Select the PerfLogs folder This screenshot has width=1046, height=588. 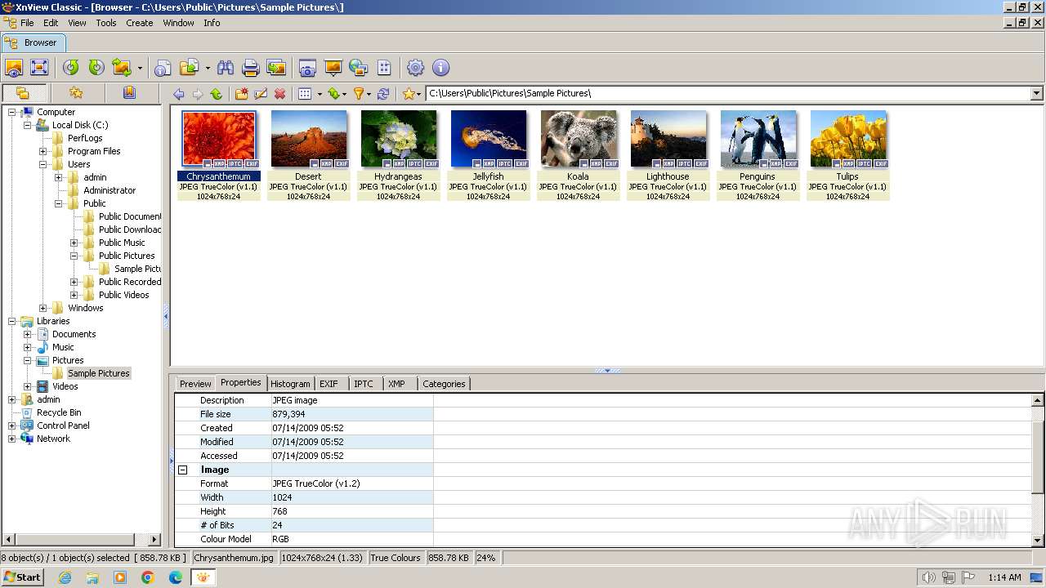click(x=85, y=138)
